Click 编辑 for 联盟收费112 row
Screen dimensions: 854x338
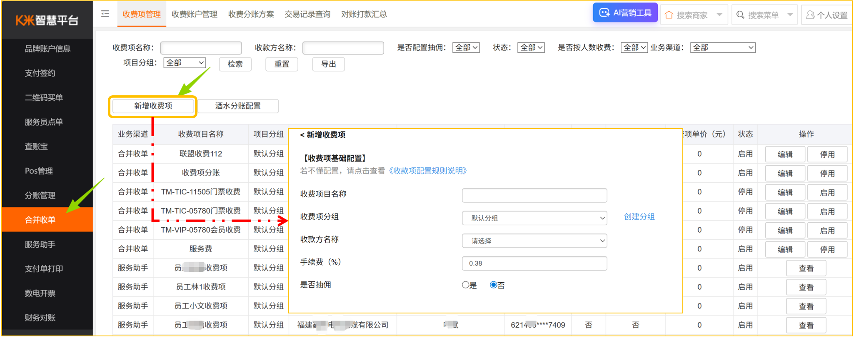785,154
